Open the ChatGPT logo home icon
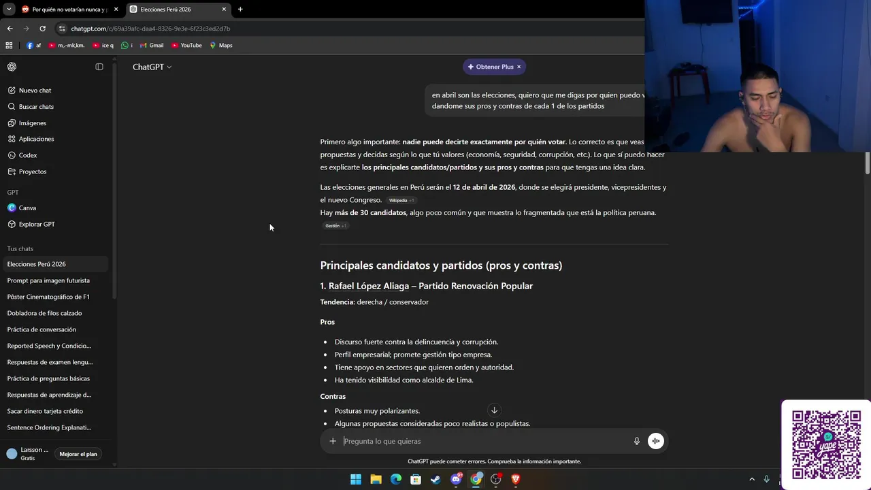 [12, 67]
